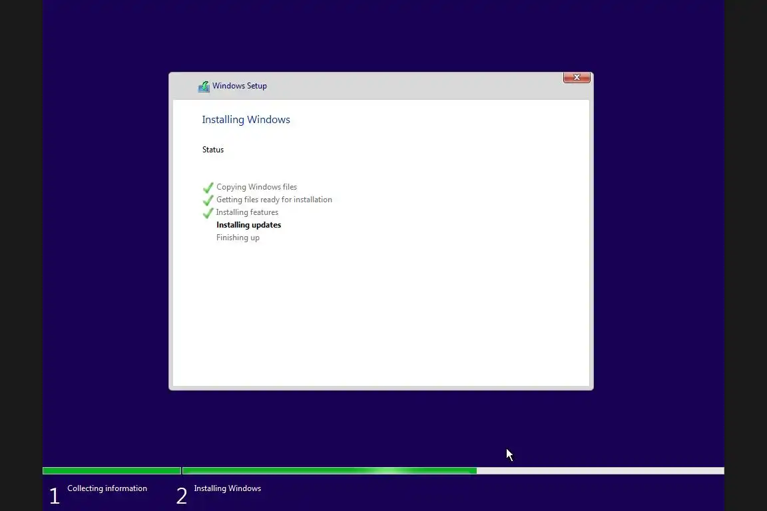Close the Windows Setup dialog
Image resolution: width=767 pixels, height=511 pixels.
coord(577,77)
